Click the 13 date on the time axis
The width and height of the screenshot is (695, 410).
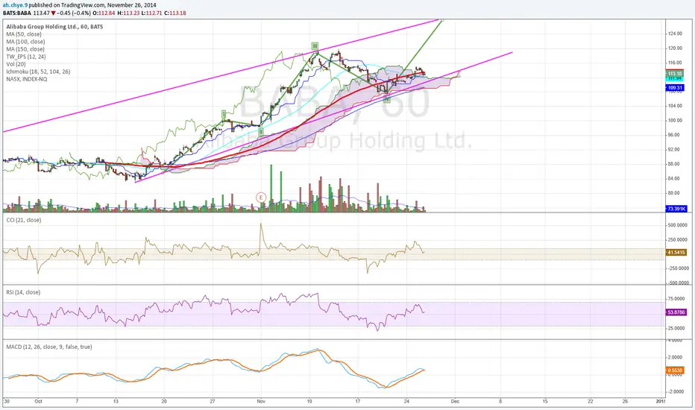click(116, 401)
